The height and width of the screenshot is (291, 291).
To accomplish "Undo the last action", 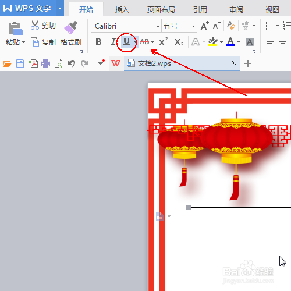I will pyautogui.click(x=72, y=63).
